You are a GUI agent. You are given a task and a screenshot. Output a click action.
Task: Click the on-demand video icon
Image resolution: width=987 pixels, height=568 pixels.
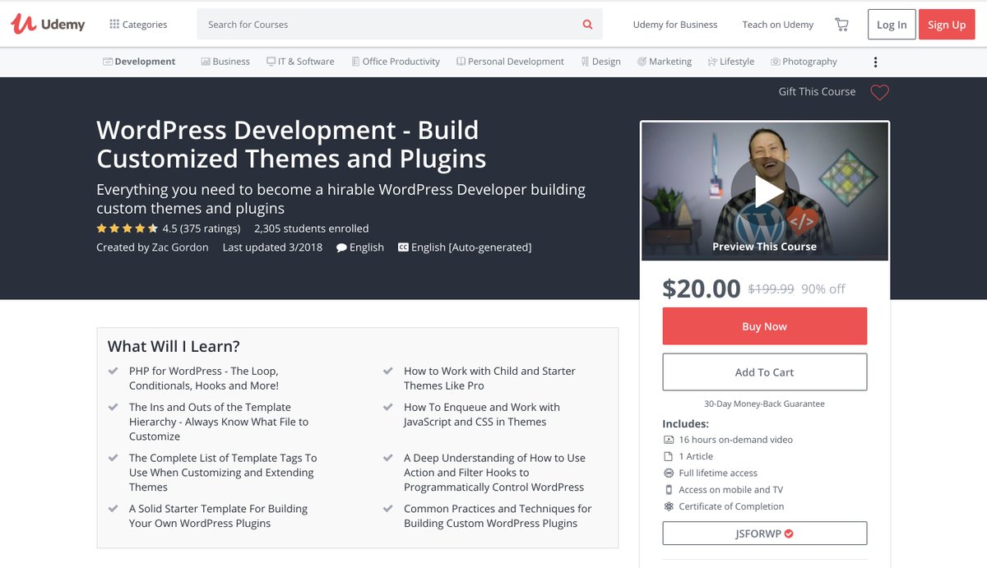669,440
